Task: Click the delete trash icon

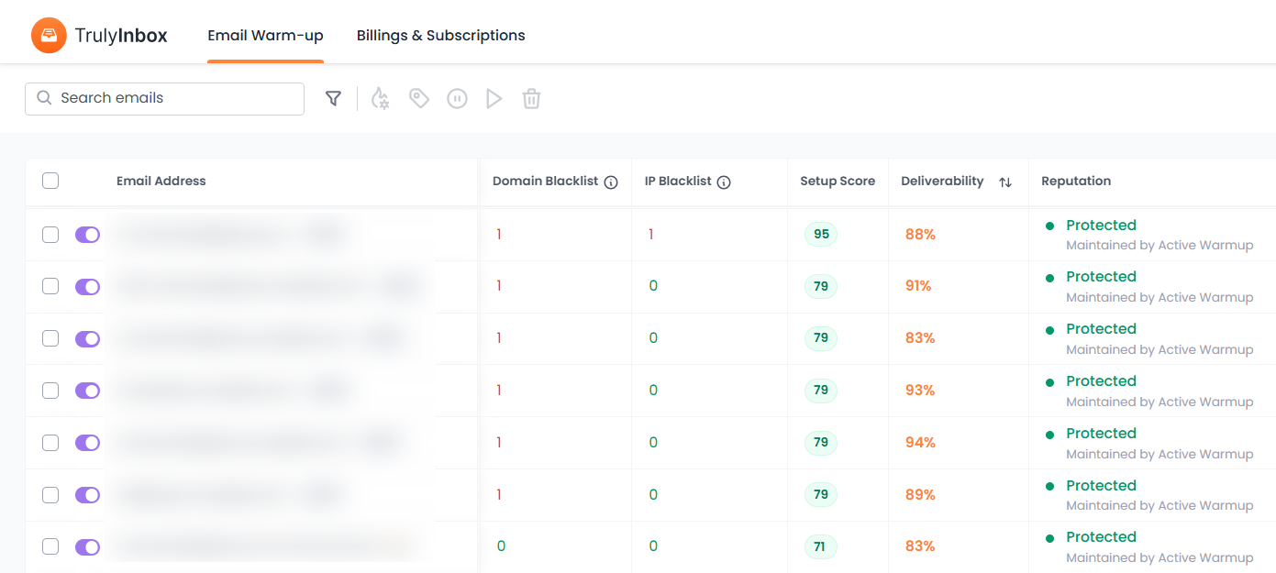Action: (x=531, y=98)
